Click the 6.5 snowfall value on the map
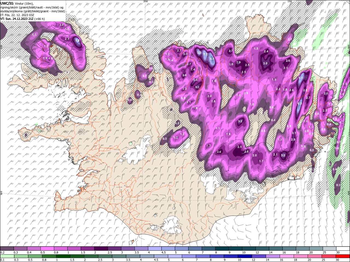350x262 pixels. (x=300, y=103)
